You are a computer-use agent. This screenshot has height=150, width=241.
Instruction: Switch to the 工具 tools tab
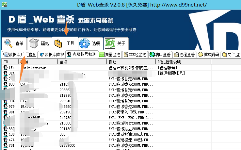[x=65, y=43]
